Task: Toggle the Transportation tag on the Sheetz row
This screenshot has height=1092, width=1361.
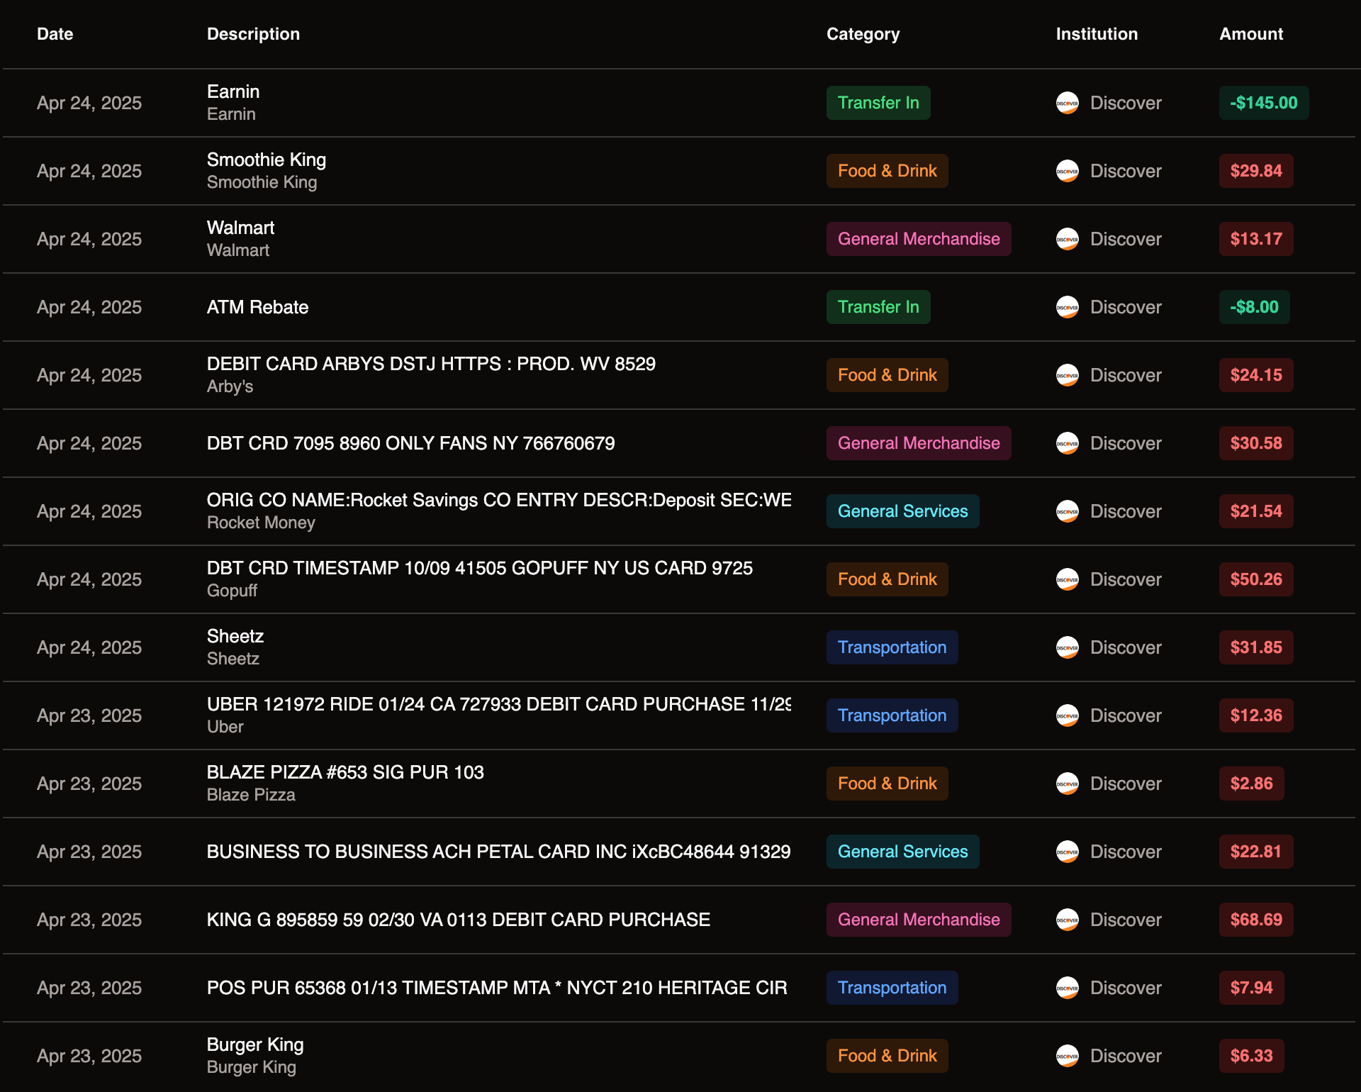Action: coord(892,647)
